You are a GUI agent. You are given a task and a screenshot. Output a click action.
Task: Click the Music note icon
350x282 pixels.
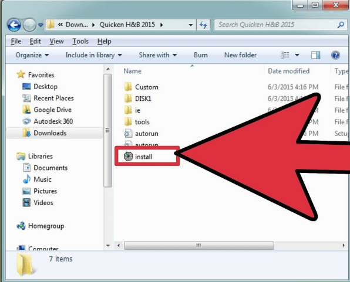click(x=26, y=179)
